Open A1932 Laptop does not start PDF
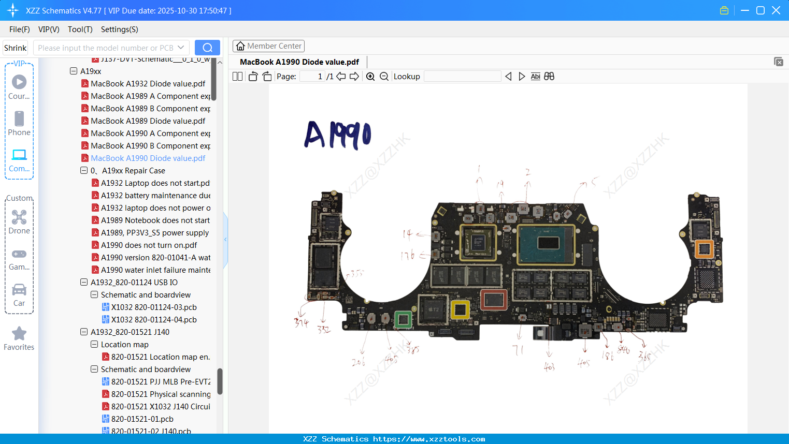789x444 pixels. pos(151,183)
